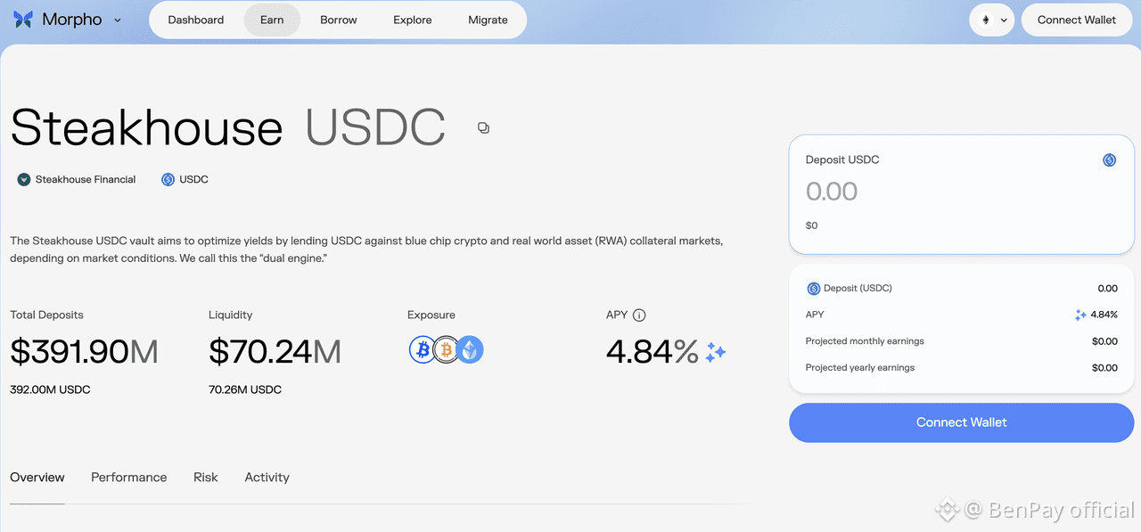Go to the Borrow page
The image size is (1141, 532).
pyautogui.click(x=339, y=20)
